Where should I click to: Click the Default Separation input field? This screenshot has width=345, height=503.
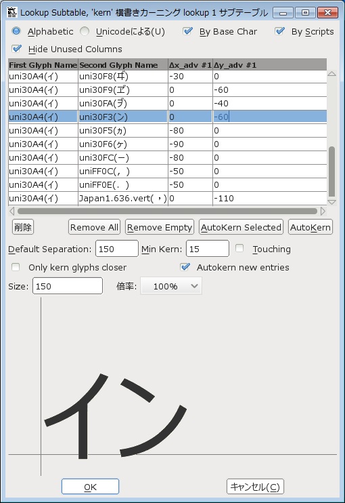click(117, 249)
